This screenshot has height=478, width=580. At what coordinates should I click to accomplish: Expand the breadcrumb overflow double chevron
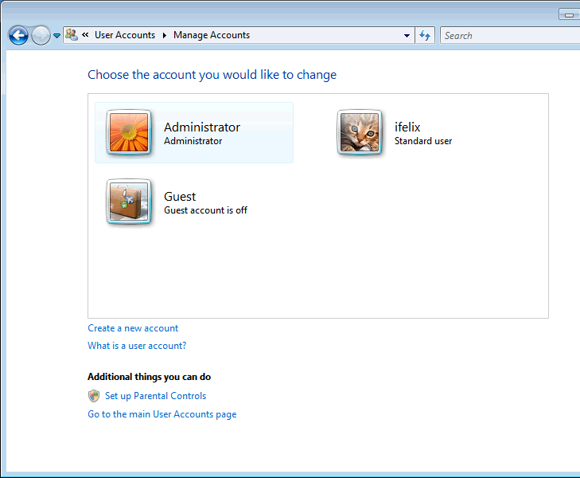[85, 35]
